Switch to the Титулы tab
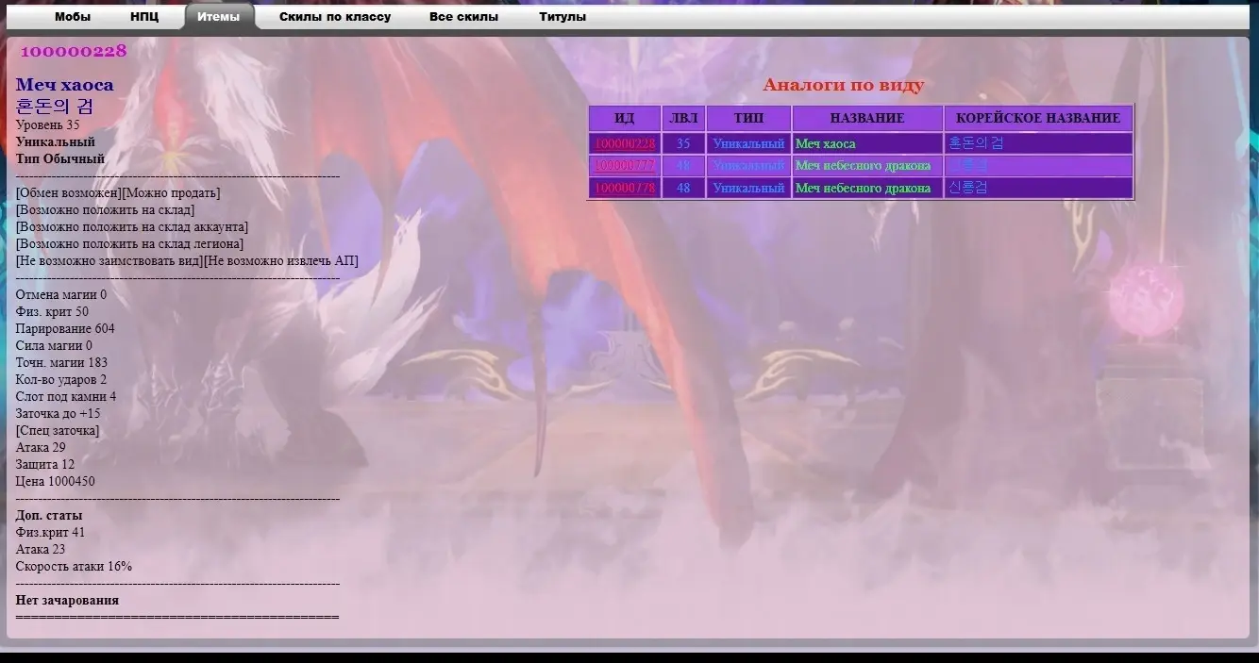This screenshot has height=663, width=1259. coord(562,17)
